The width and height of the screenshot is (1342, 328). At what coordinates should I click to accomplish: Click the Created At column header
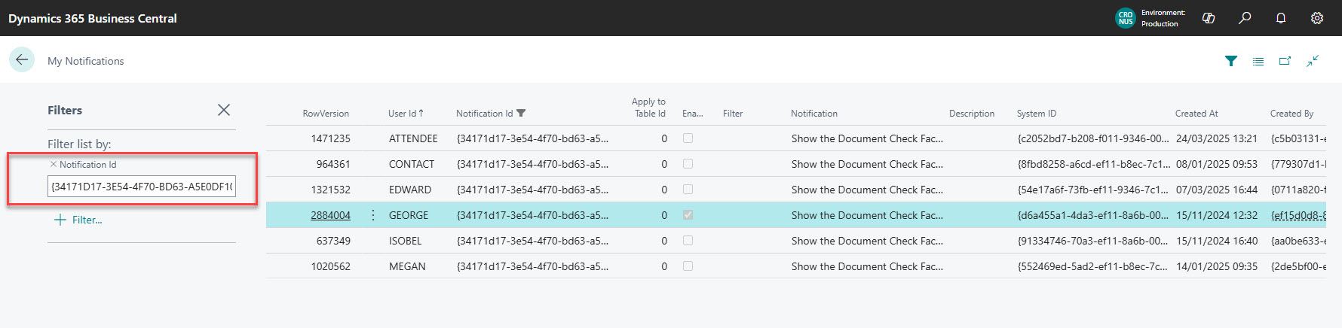click(x=1196, y=114)
